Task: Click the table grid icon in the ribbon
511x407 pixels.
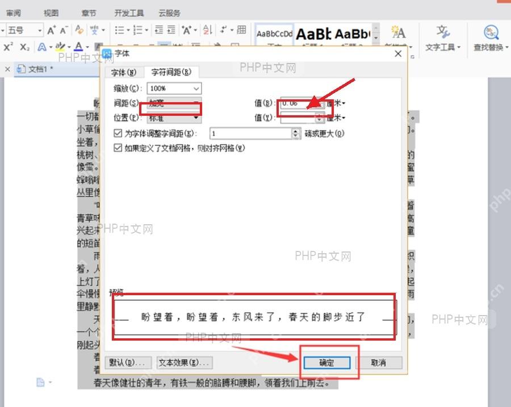Action: coord(241,30)
